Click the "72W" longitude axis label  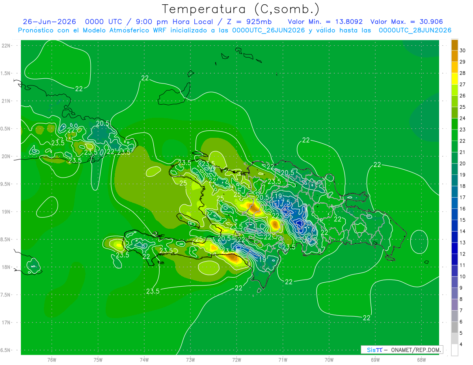pyautogui.click(x=236, y=360)
